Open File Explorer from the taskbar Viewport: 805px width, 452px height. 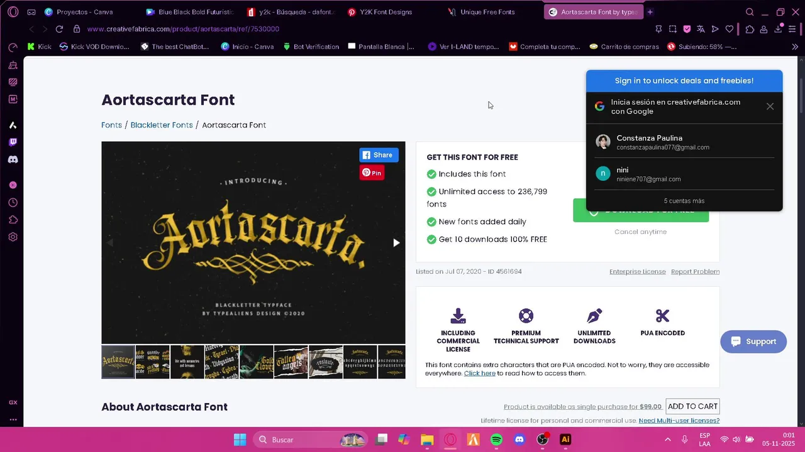click(427, 439)
